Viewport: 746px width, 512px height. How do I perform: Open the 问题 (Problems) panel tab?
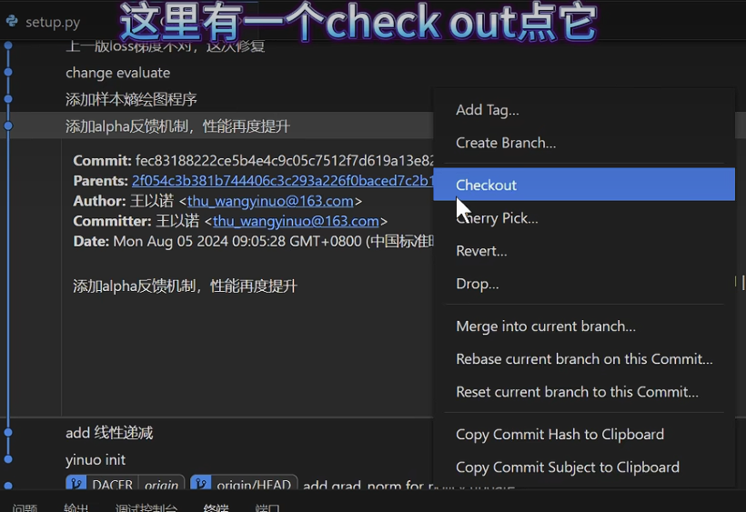click(25, 507)
